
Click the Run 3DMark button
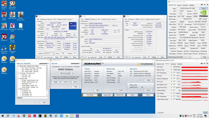point(90,95)
